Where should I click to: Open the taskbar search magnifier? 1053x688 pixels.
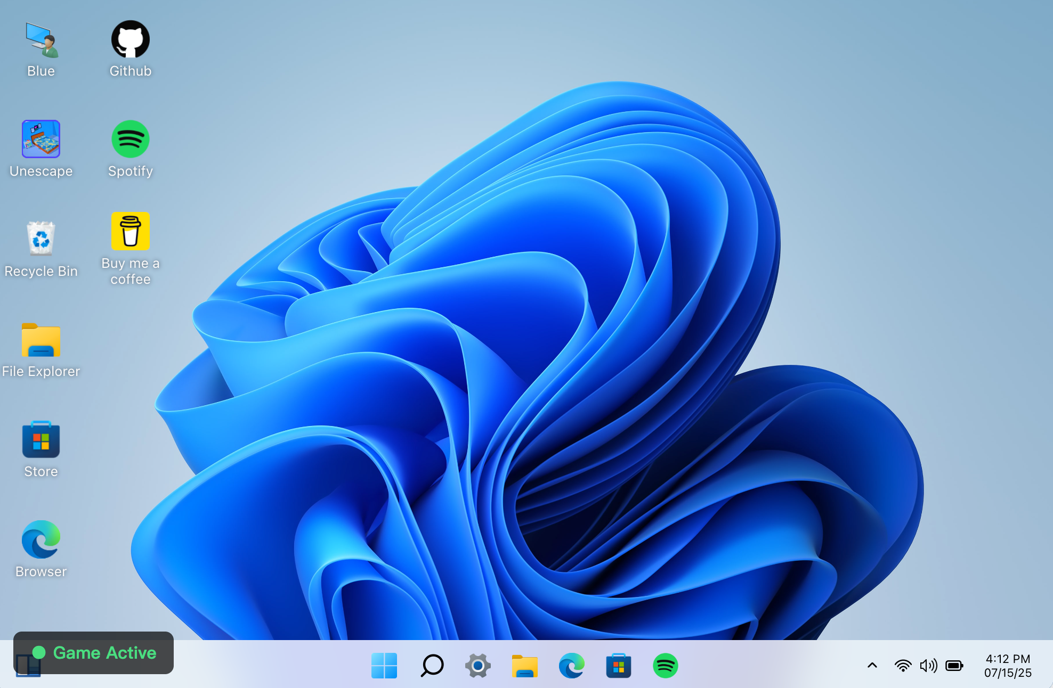click(432, 666)
